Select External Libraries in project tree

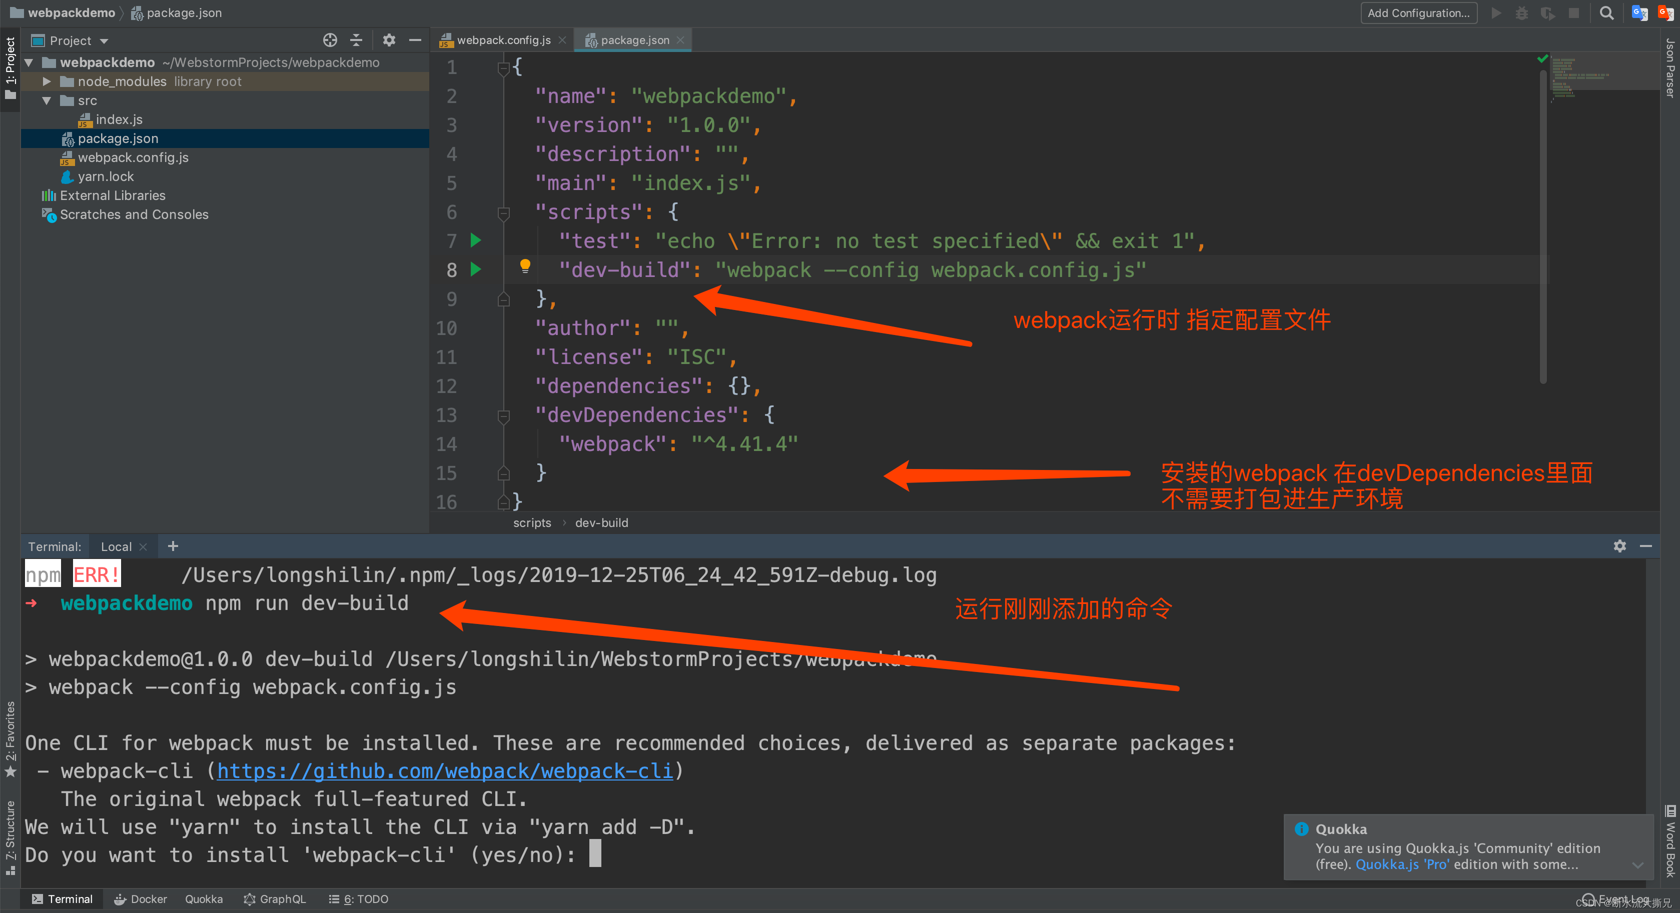[x=112, y=195]
